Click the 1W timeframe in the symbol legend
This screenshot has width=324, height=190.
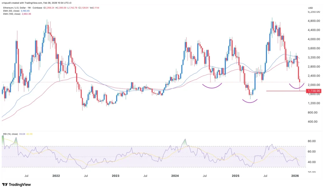point(28,8)
